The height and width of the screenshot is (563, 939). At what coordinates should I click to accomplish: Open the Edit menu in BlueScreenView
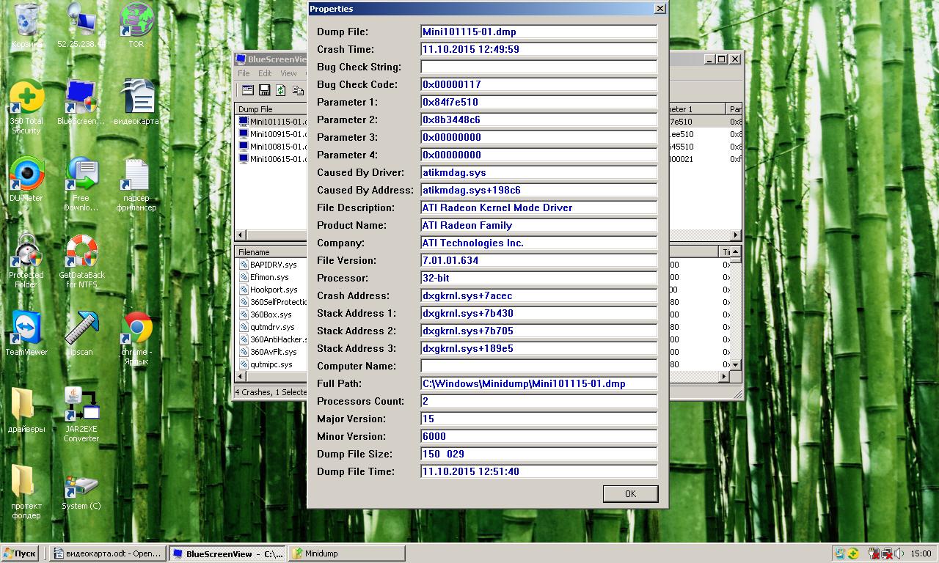pos(265,73)
